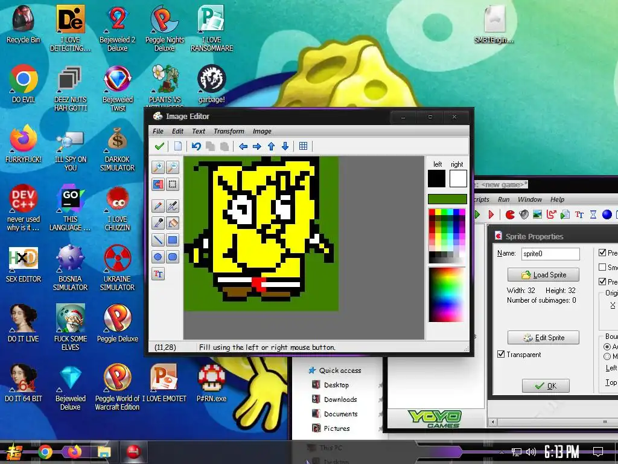Pick a color from the rainbow gradient picker
Screen dimensions: 618x464
pyautogui.click(x=447, y=295)
